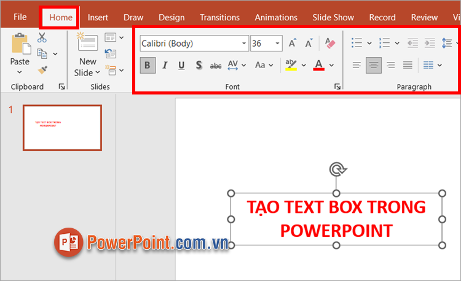Add a New Slide

pyautogui.click(x=87, y=55)
